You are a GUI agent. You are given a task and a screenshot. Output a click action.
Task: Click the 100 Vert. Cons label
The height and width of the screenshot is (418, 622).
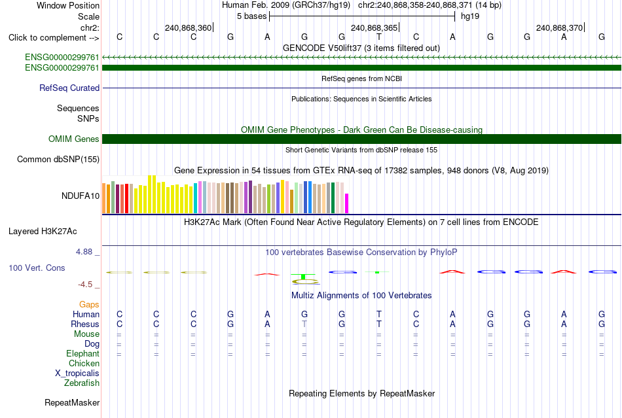pos(37,268)
